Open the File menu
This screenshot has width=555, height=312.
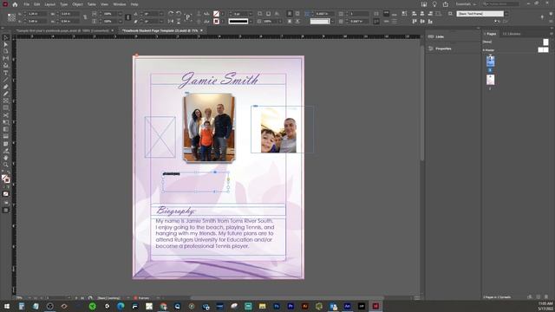coord(27,4)
